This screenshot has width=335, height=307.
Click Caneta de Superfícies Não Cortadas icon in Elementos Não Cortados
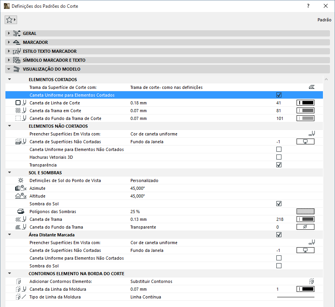[21, 141]
